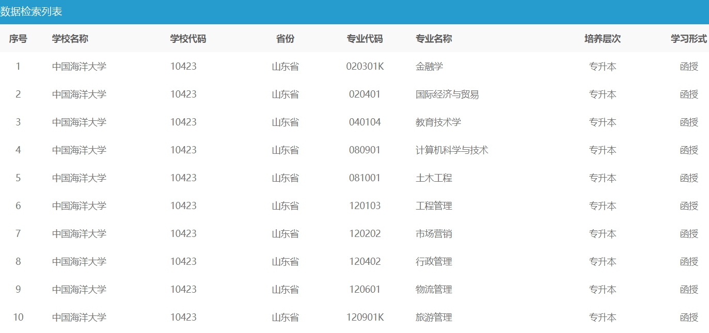Click serial number 5 in 土木工程 row
Viewport: 709px width, 333px height.
tap(18, 178)
